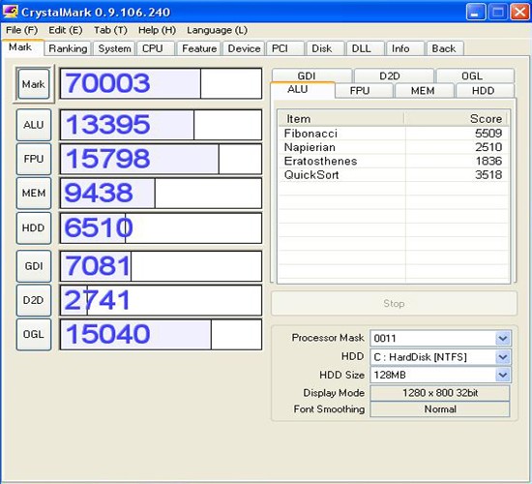
Task: Select the ALU details tab
Action: pos(303,90)
